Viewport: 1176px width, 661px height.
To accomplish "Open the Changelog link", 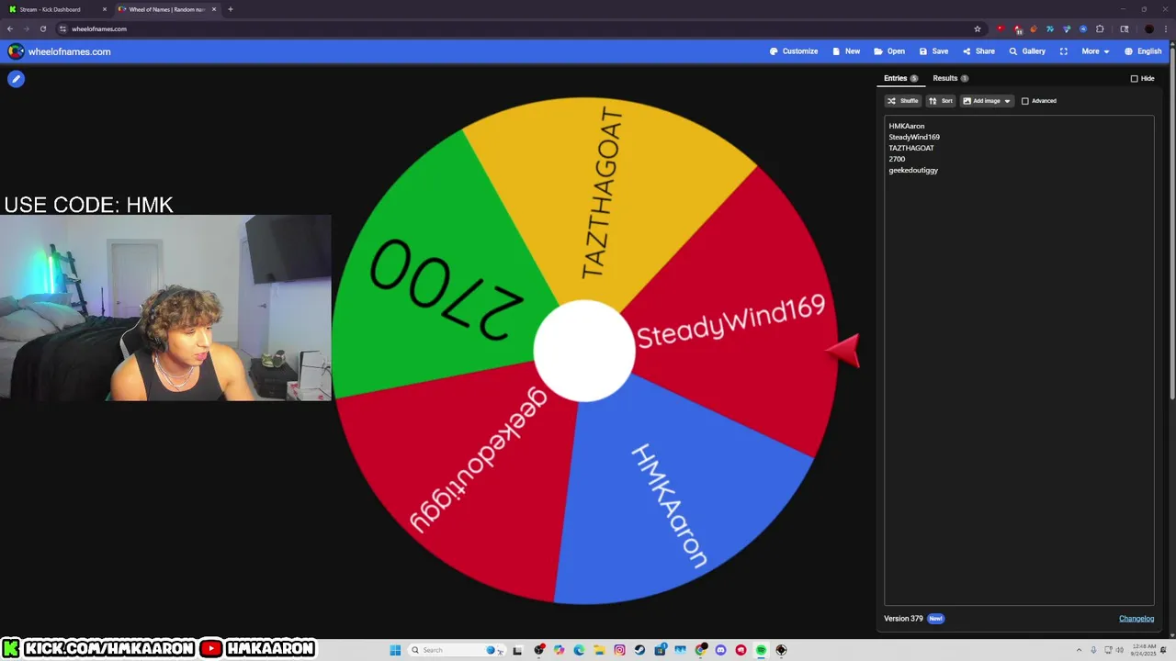I will coord(1136,619).
